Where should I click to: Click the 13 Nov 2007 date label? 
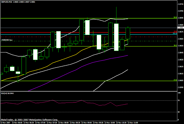click(x=5, y=123)
